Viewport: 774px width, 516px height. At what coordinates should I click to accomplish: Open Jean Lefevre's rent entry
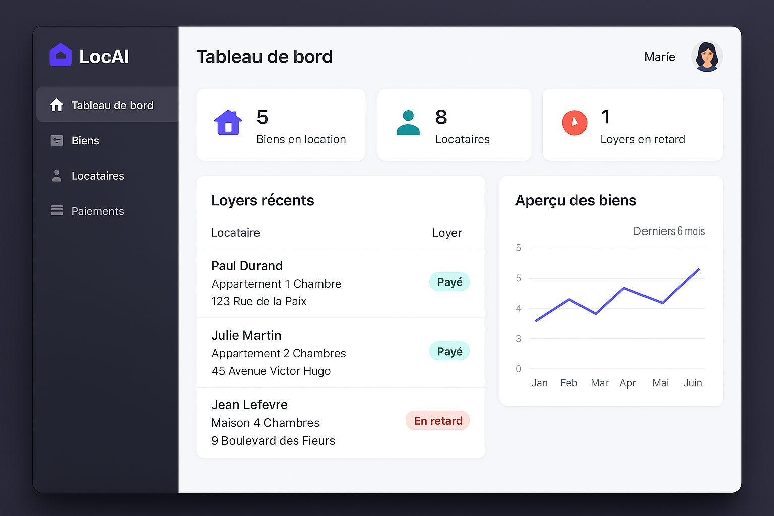pyautogui.click(x=249, y=405)
